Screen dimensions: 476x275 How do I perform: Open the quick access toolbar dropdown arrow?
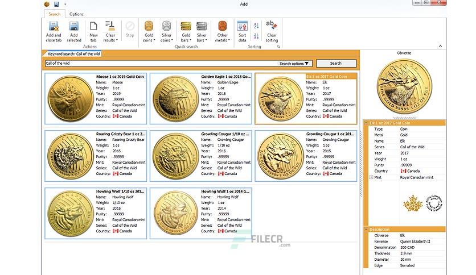(x=65, y=4)
